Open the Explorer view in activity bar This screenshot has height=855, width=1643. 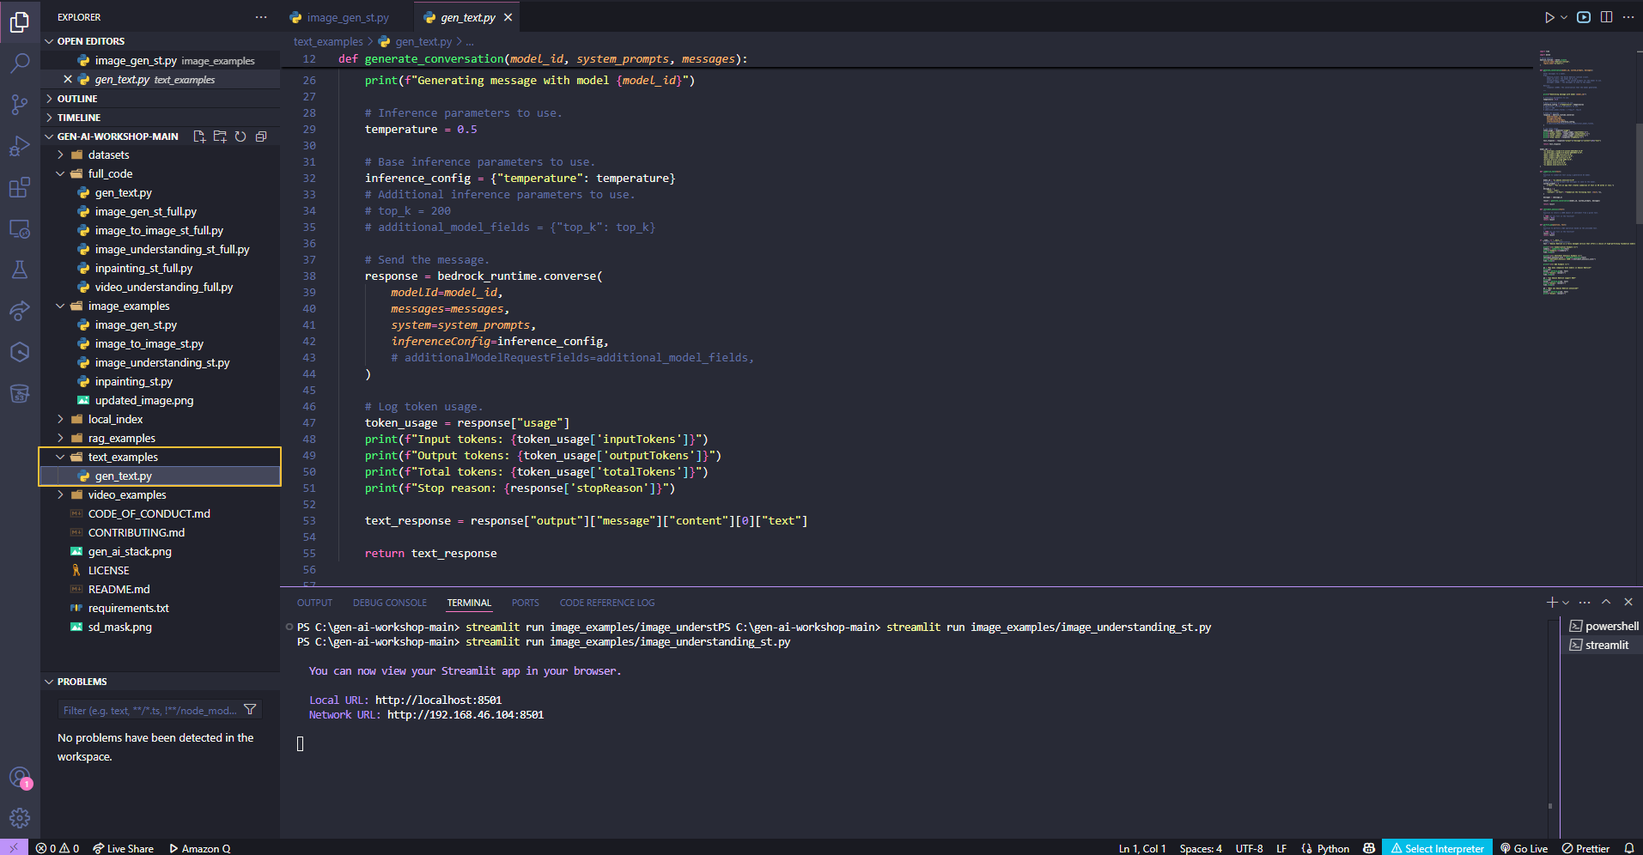pyautogui.click(x=20, y=21)
